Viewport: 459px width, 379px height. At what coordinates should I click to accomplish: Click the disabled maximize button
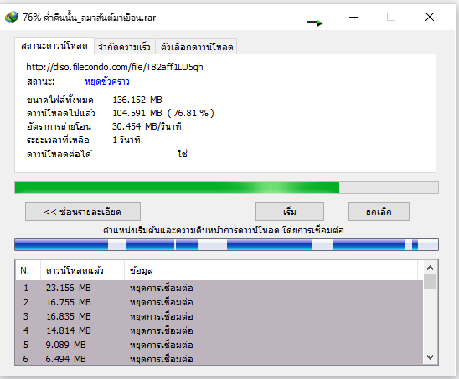pyautogui.click(x=391, y=17)
